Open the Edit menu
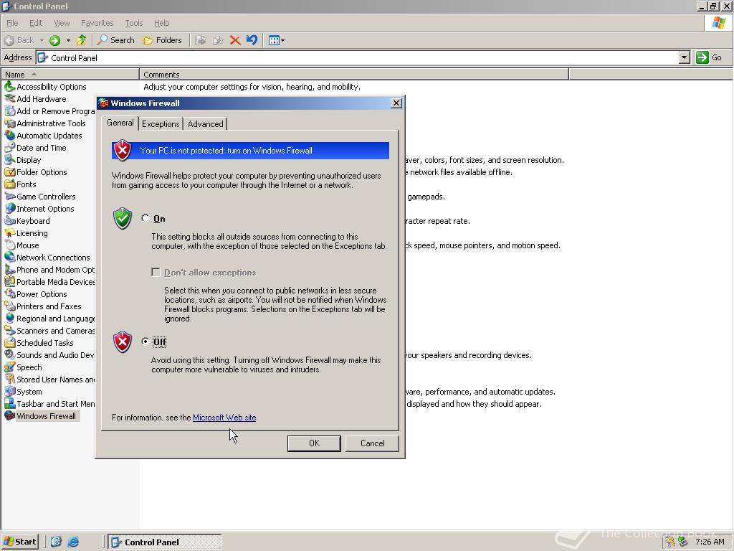This screenshot has width=734, height=551. pyautogui.click(x=36, y=23)
